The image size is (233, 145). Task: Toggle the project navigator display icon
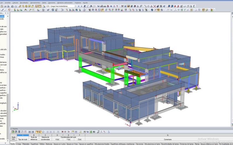(37, 6)
